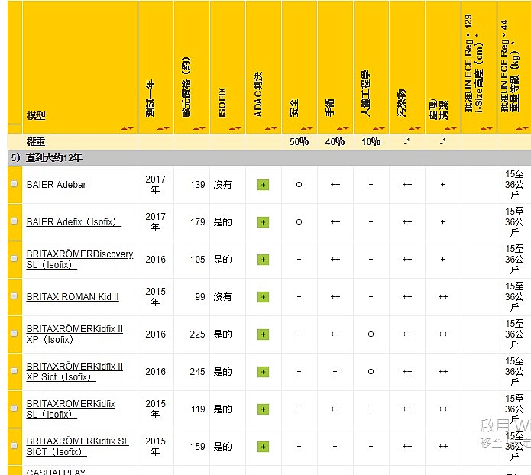
Task: Open BRITAXRÖMER Discovery SL (Isofix) link
Action: [x=79, y=260]
